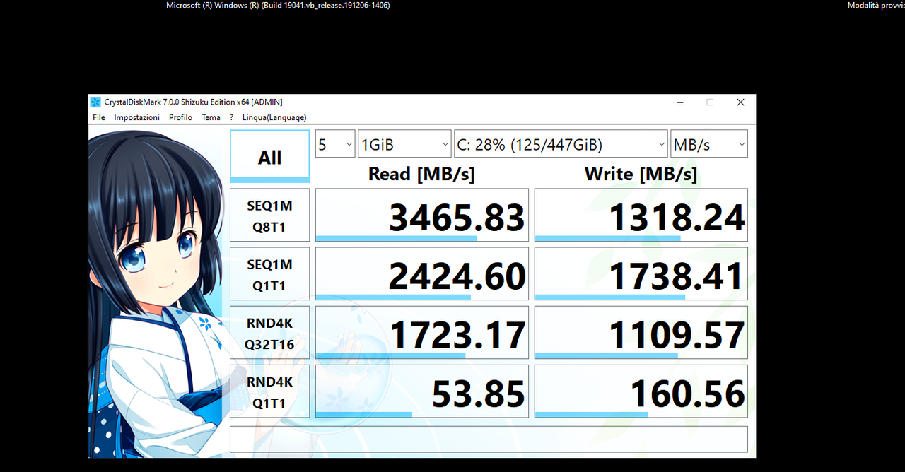Open the Tema menu
The height and width of the screenshot is (472, 905).
tap(211, 117)
